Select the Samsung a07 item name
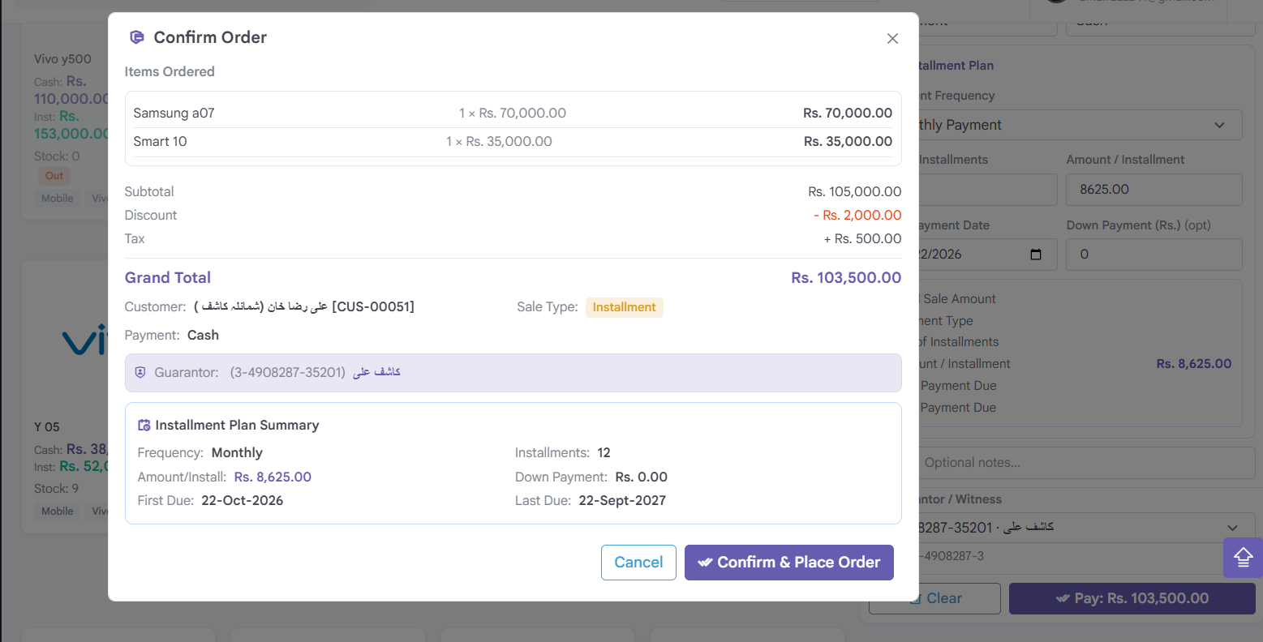1263x642 pixels. point(174,113)
